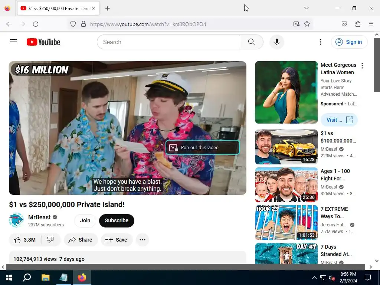Image resolution: width=380 pixels, height=285 pixels.
Task: Save the video to a playlist
Action: (x=117, y=240)
